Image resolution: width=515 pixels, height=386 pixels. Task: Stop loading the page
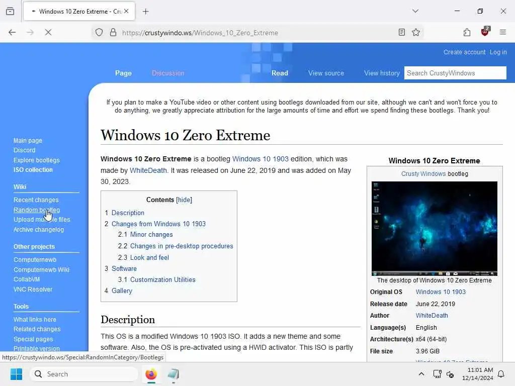tap(48, 32)
